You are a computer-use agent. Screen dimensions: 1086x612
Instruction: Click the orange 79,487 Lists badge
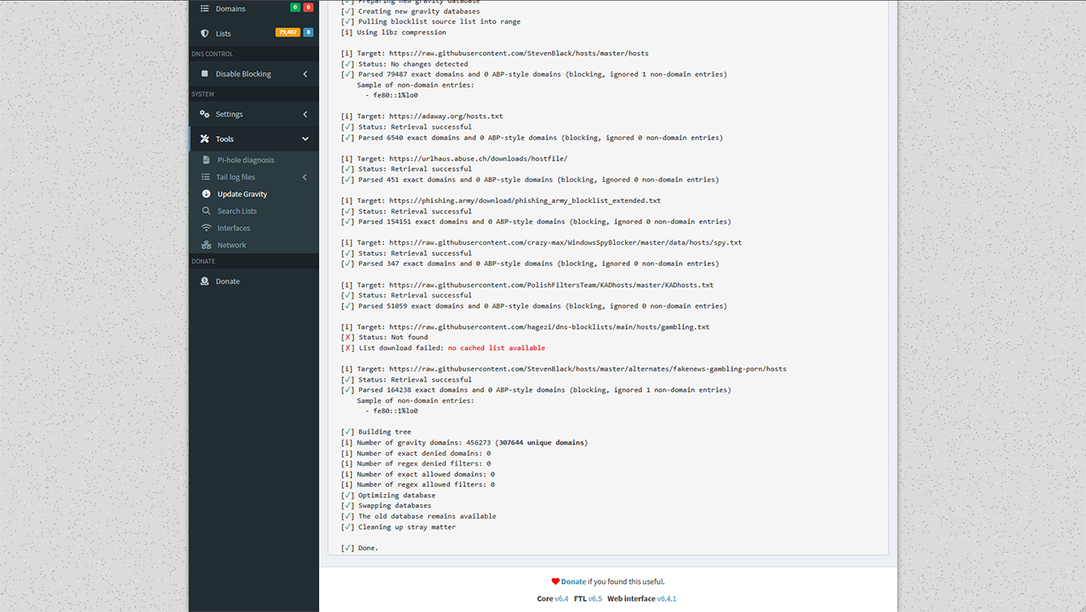(287, 32)
